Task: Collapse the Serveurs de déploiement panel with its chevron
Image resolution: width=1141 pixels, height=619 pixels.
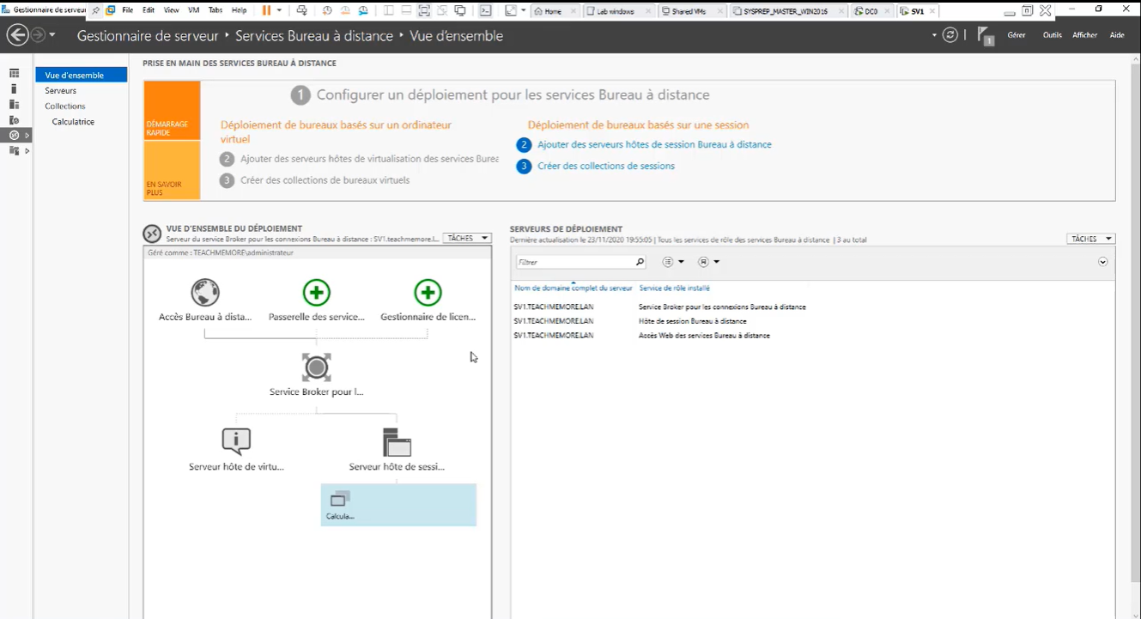Action: pyautogui.click(x=1102, y=262)
